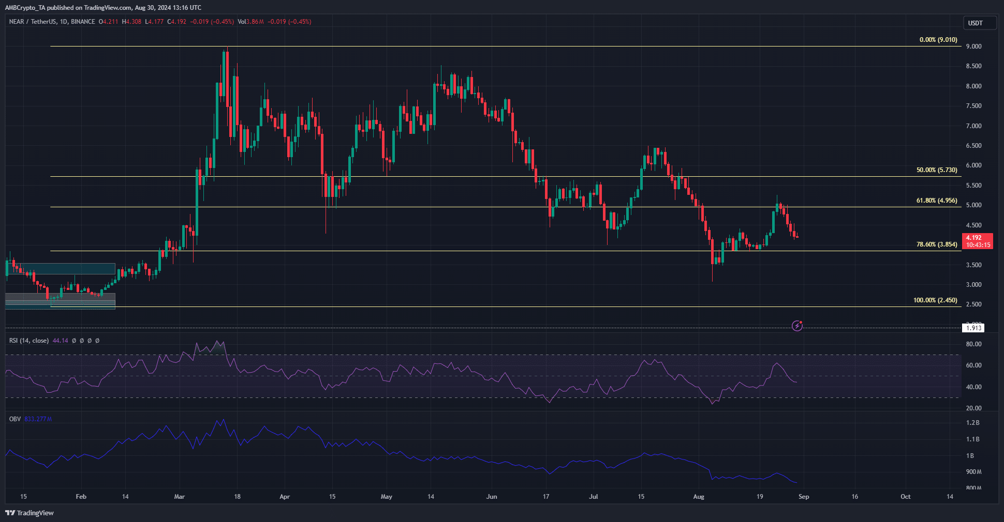1004x522 pixels.
Task: Click the Sep label on time axis
Action: point(804,497)
